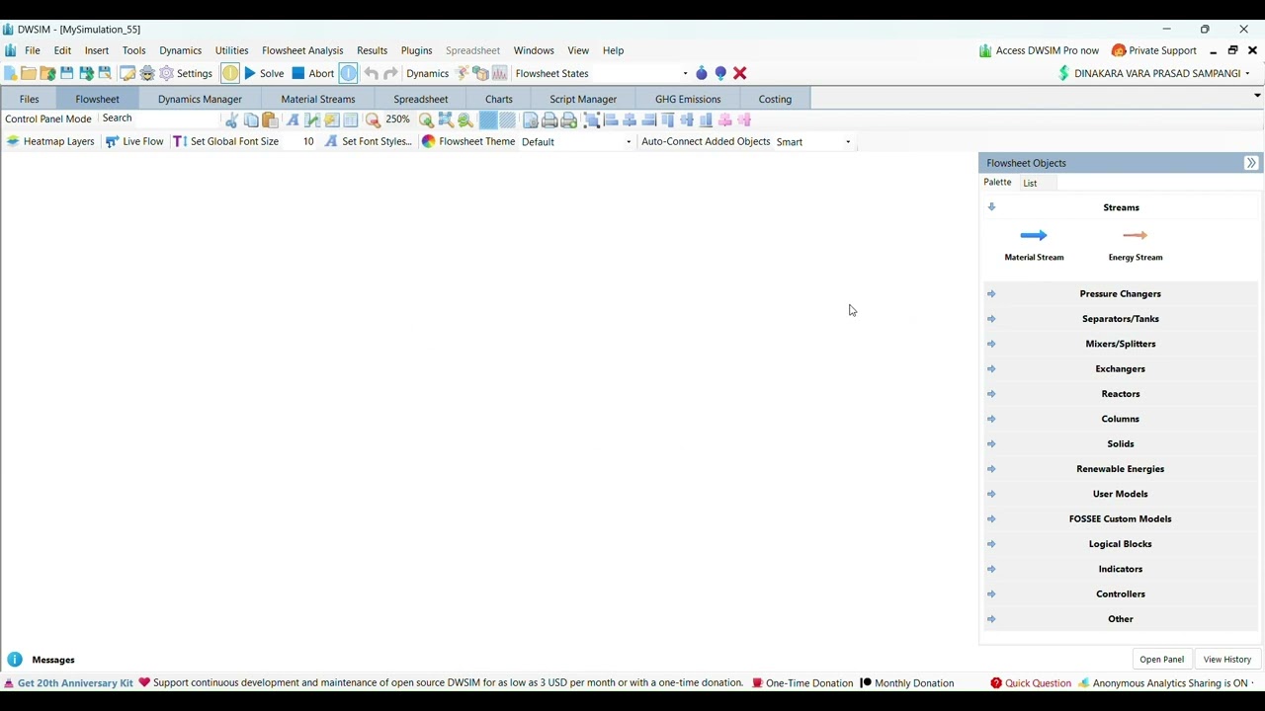Screen dimensions: 1265x711
Task: Open the Plugins menu
Action: coord(416,50)
